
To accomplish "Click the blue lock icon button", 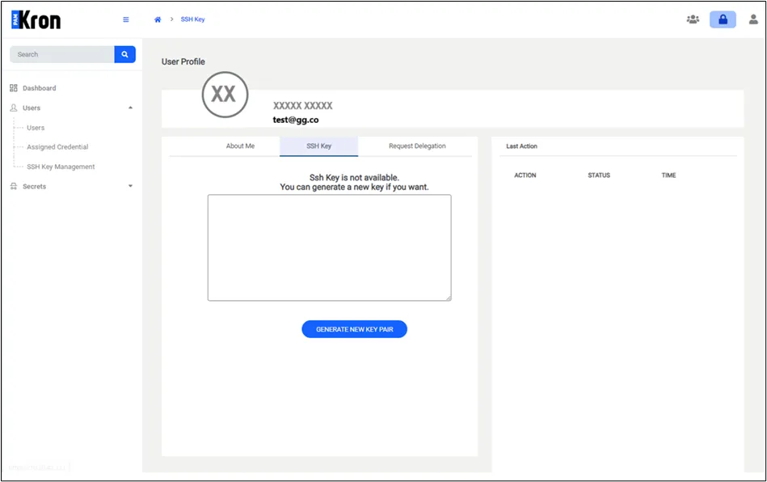I will pos(723,19).
